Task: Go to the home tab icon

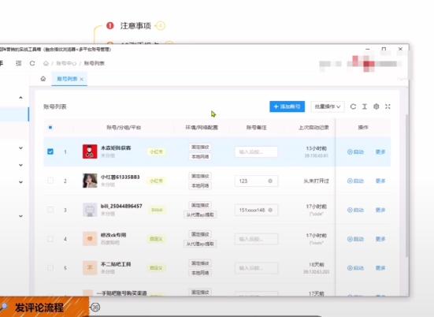Action: [43, 79]
